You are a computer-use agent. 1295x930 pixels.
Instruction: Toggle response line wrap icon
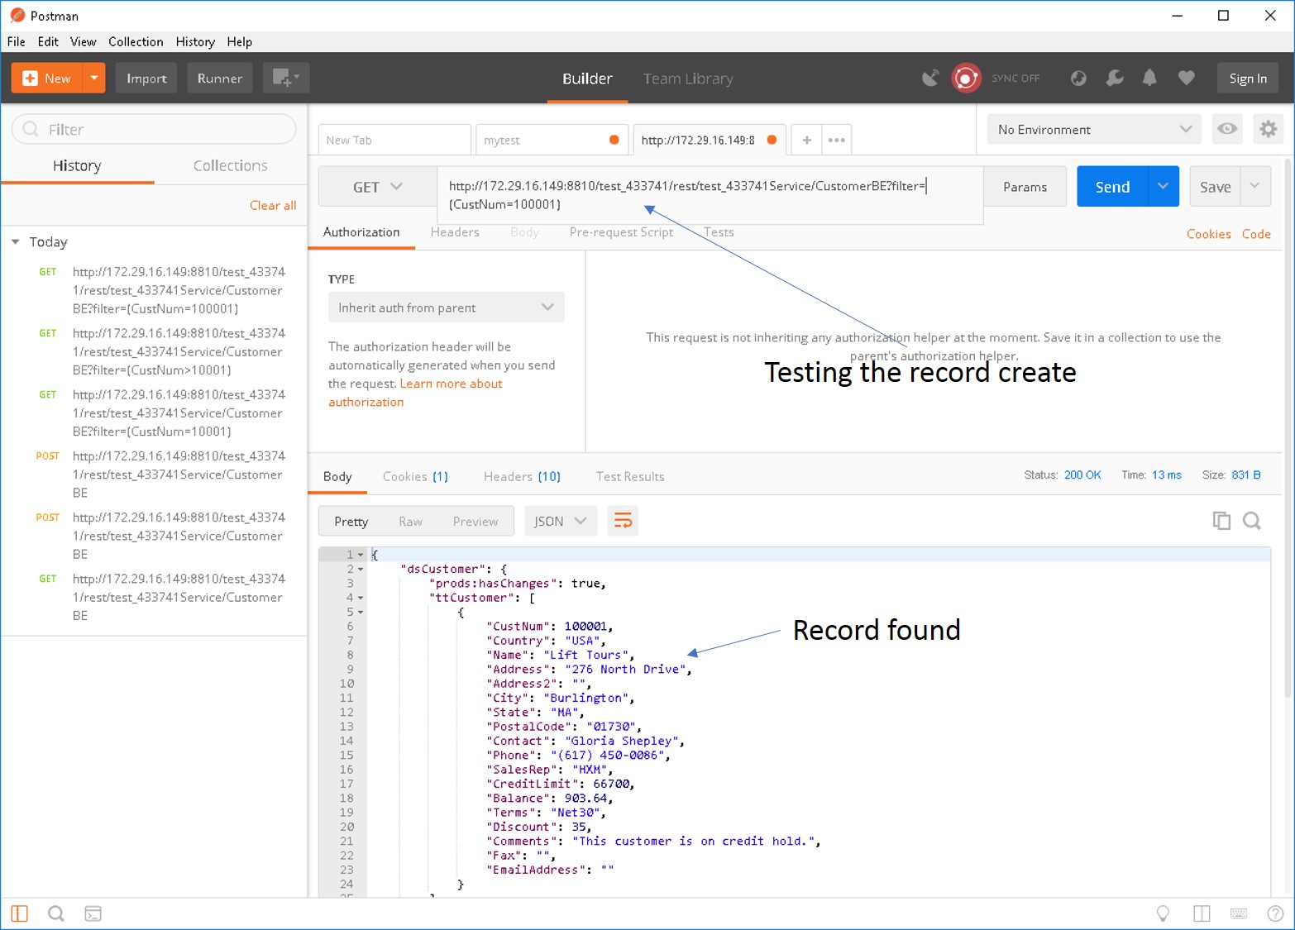(623, 521)
